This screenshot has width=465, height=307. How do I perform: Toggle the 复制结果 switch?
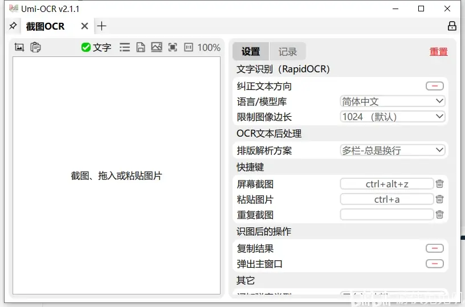435,248
